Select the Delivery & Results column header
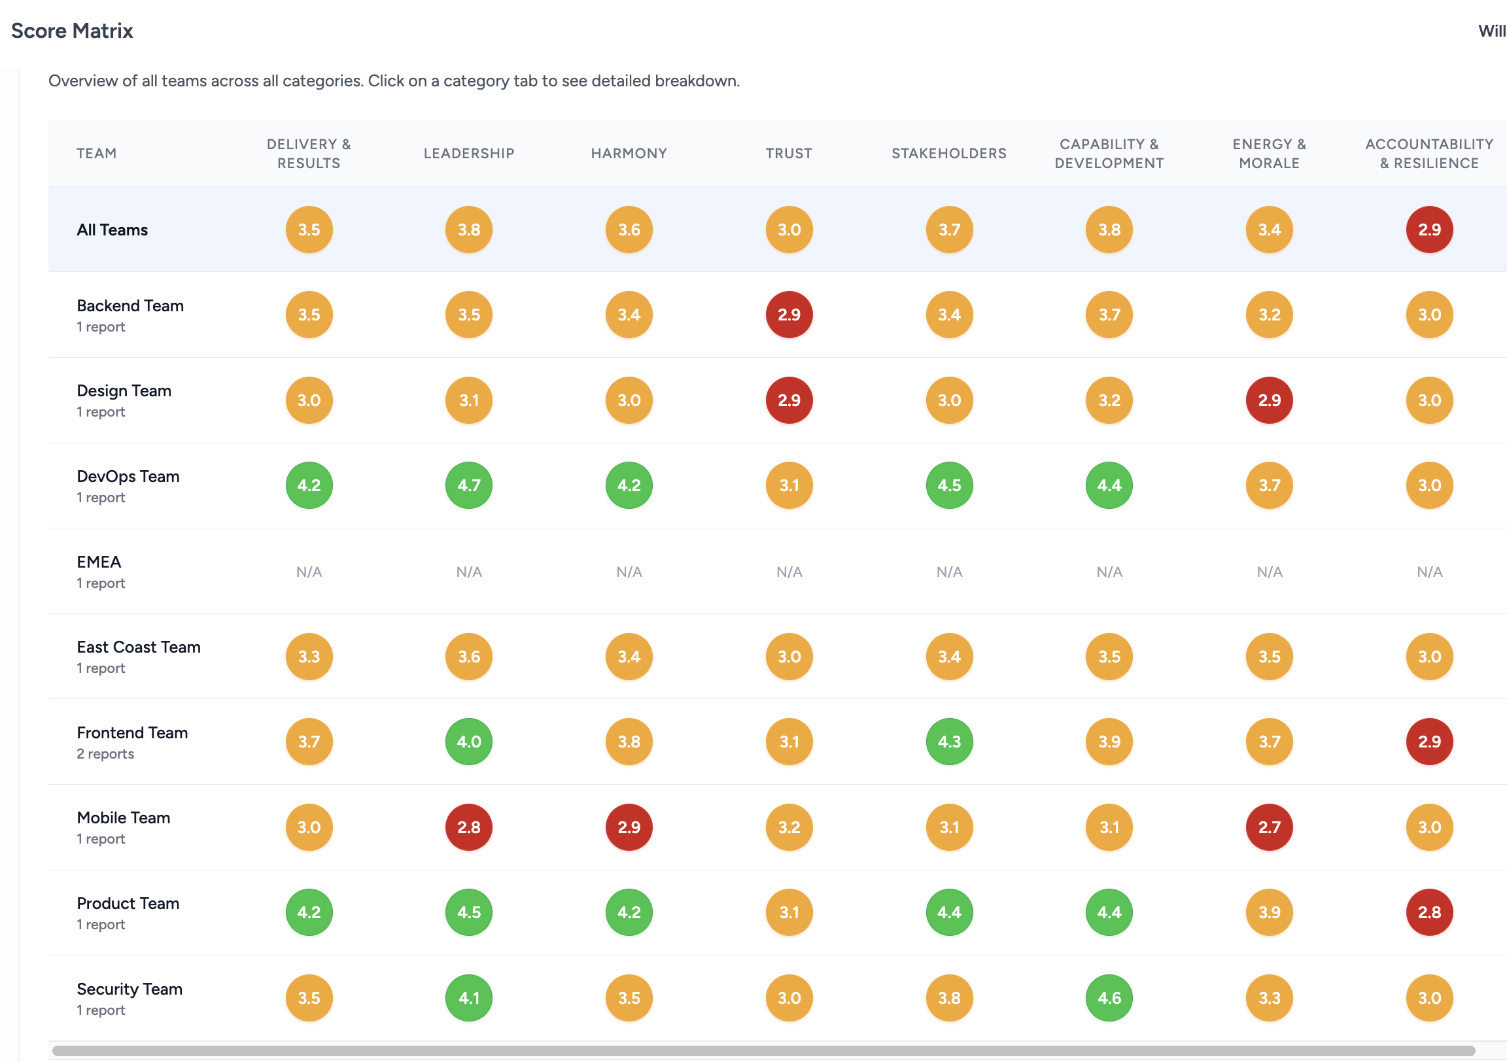 click(x=309, y=154)
